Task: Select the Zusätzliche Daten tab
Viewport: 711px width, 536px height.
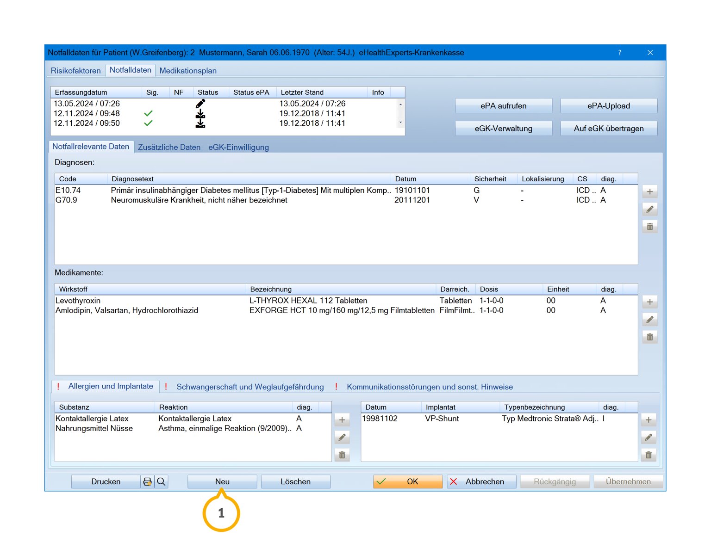Action: point(169,147)
